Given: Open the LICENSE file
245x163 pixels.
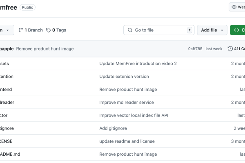Looking at the screenshot, I should (x=6, y=141).
